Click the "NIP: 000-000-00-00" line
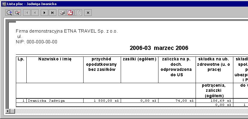Image resolution: width=248 pixels, height=119 pixels. [x=37, y=42]
